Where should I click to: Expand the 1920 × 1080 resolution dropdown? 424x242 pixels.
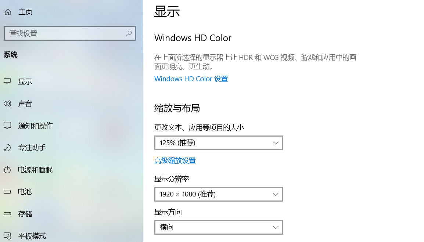[x=219, y=194]
